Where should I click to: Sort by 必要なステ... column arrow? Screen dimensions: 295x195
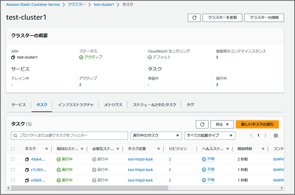[118, 149]
